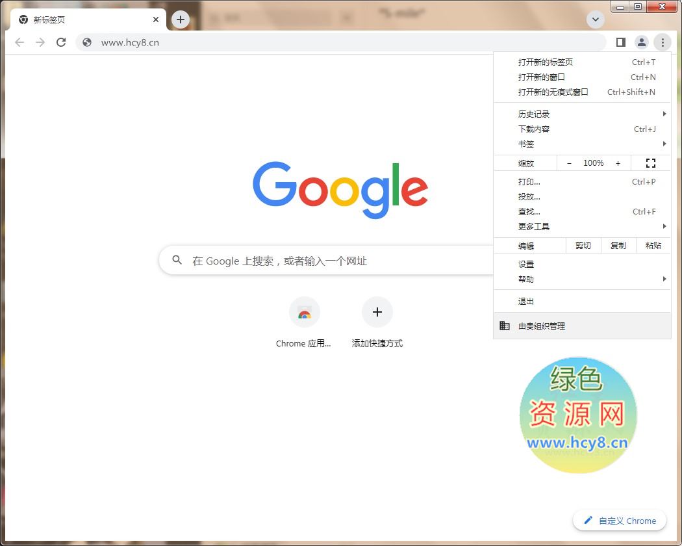Screen dimensions: 682x546
Task: Click the Chrome icon on the tab
Action: [x=23, y=19]
